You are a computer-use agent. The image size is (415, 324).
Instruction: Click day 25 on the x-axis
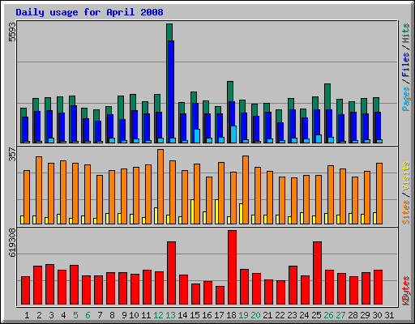click(316, 315)
